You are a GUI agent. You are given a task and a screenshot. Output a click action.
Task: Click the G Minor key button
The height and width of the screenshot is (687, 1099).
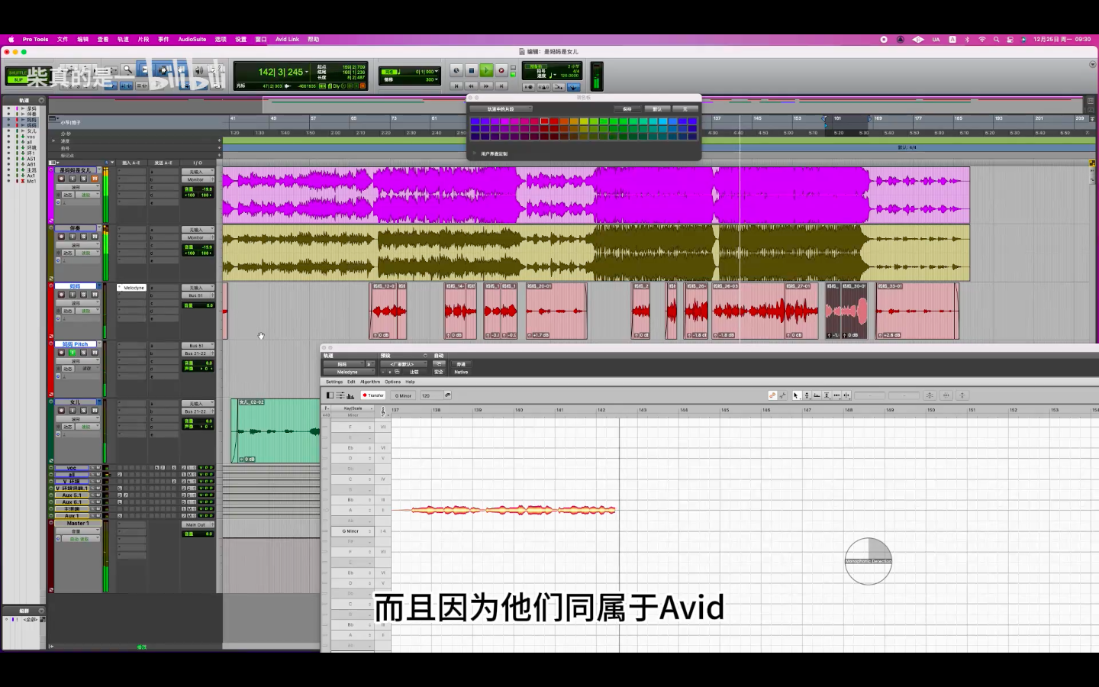(x=403, y=395)
